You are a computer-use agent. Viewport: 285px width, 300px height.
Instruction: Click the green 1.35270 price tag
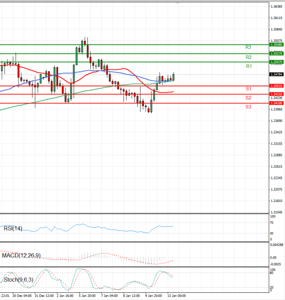276,54
